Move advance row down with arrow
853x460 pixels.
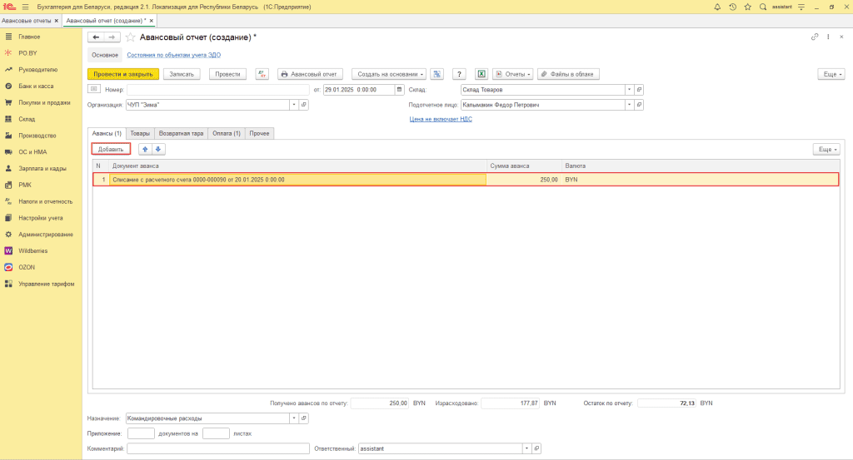[158, 149]
